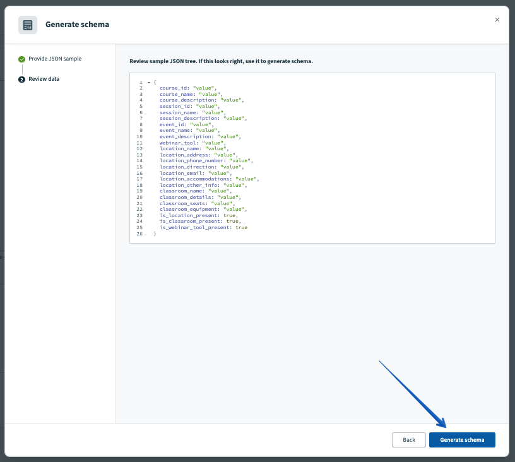Image resolution: width=515 pixels, height=462 pixels.
Task: Click the location_phone_number line
Action: point(206,160)
